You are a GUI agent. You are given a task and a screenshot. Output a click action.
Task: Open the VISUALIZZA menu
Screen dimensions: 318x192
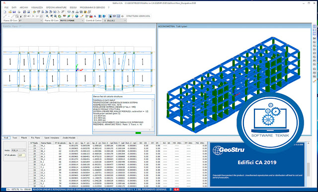click(x=37, y=7)
